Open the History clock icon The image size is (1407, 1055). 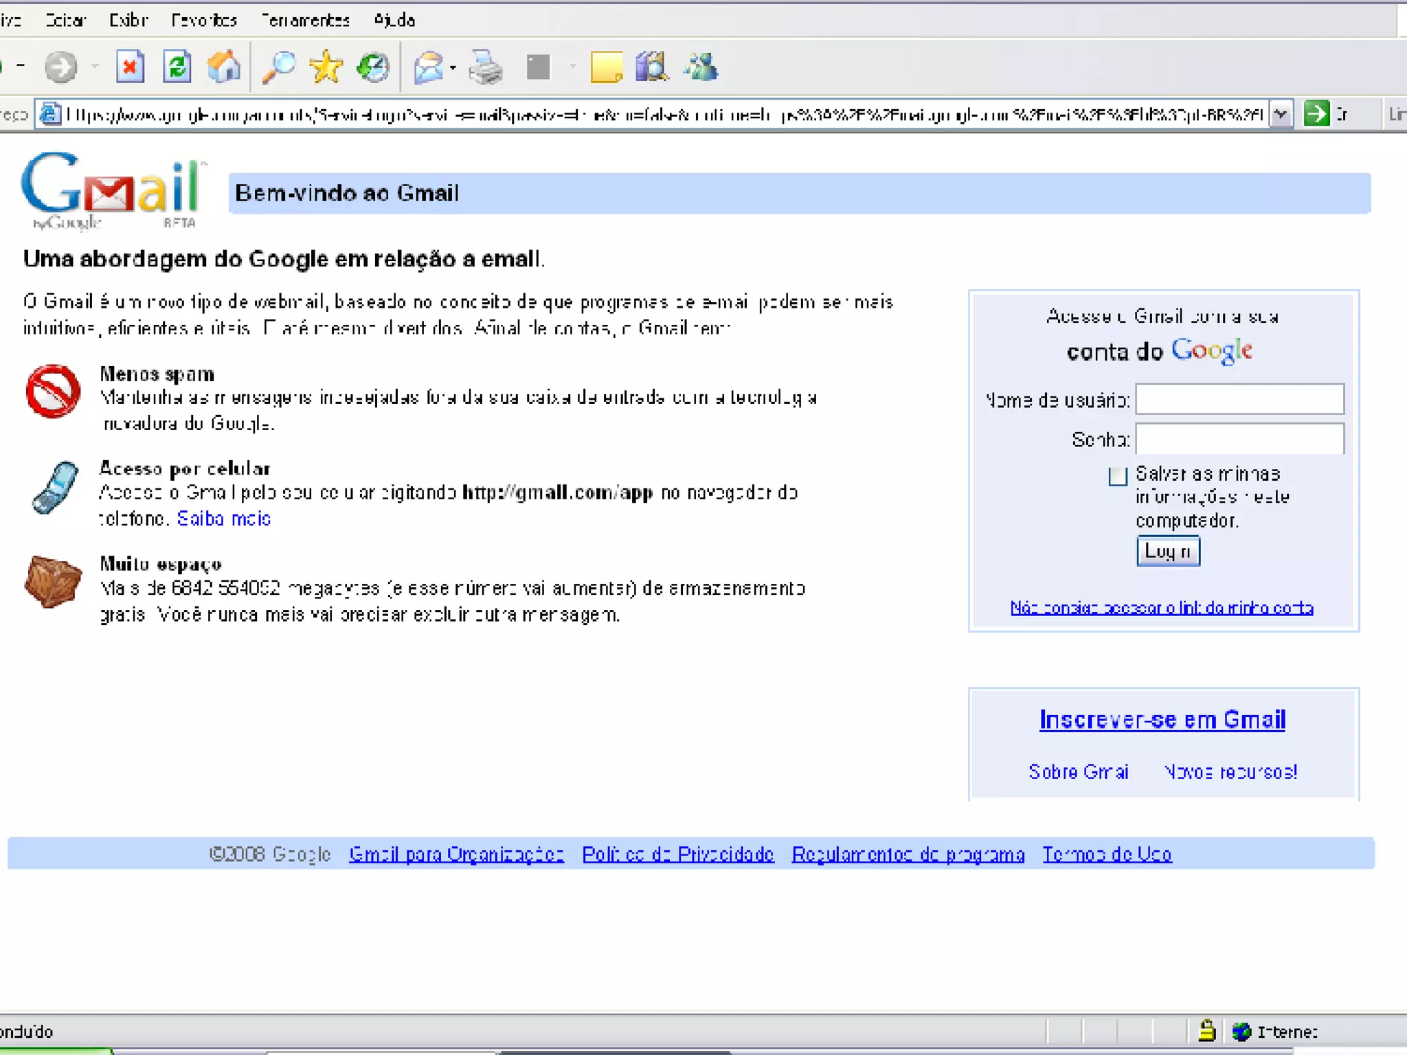(373, 67)
